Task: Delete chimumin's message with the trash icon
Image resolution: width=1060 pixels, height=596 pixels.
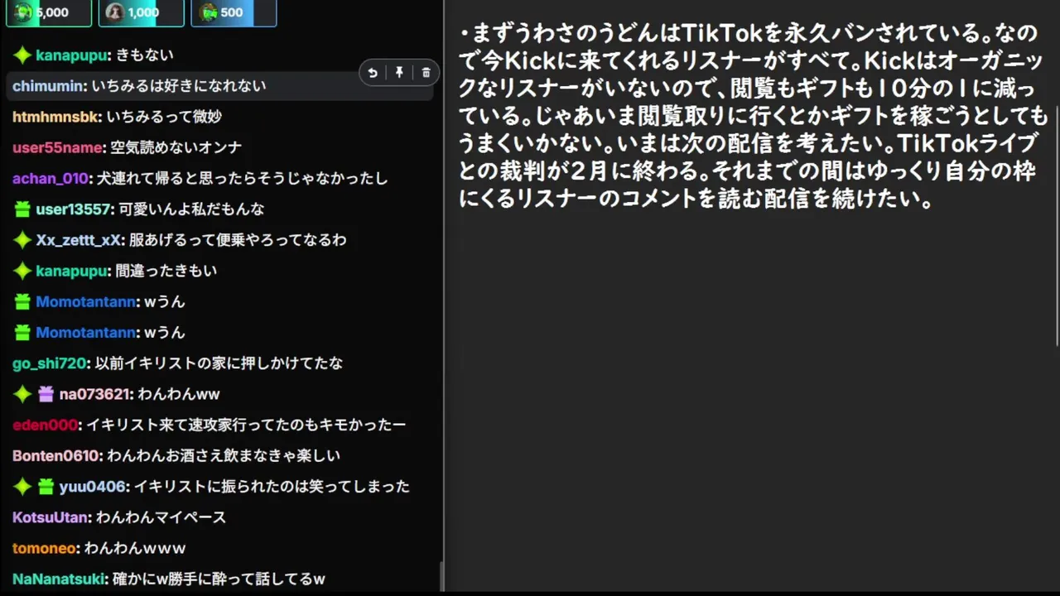Action: point(426,73)
